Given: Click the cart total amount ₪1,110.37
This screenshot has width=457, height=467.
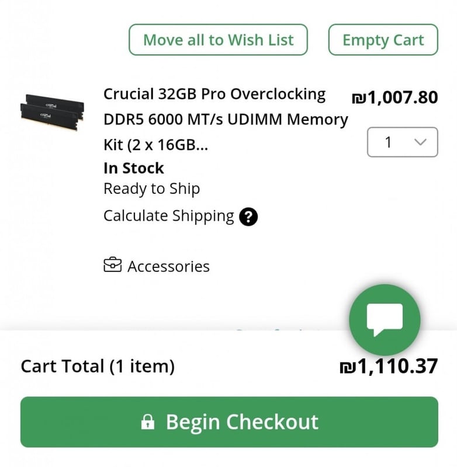Looking at the screenshot, I should tap(389, 367).
